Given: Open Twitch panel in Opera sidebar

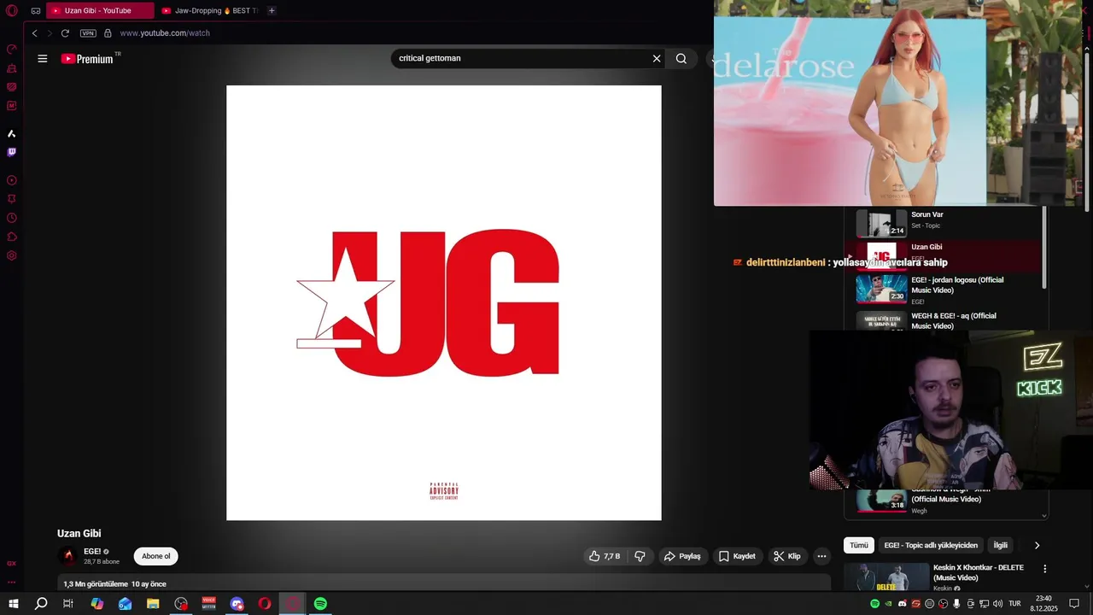Looking at the screenshot, I should tap(12, 152).
